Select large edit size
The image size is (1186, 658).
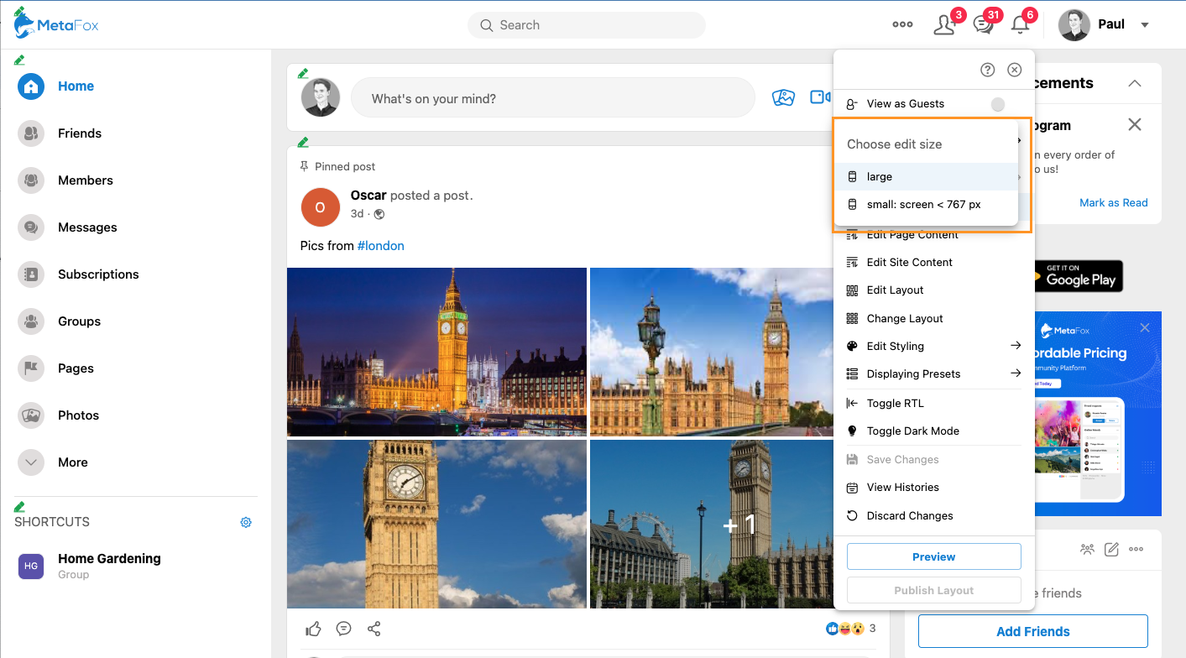pos(925,177)
